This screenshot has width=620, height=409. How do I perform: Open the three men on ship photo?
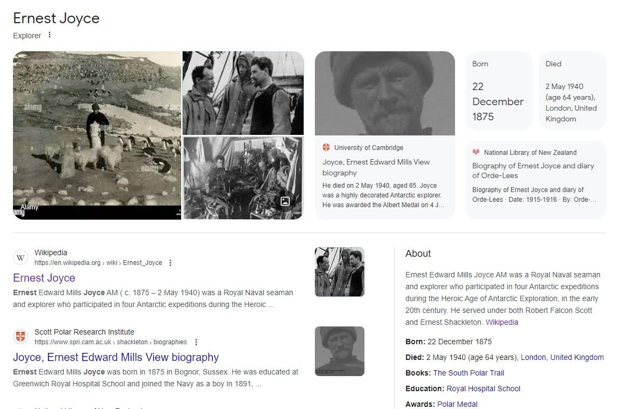tap(243, 93)
